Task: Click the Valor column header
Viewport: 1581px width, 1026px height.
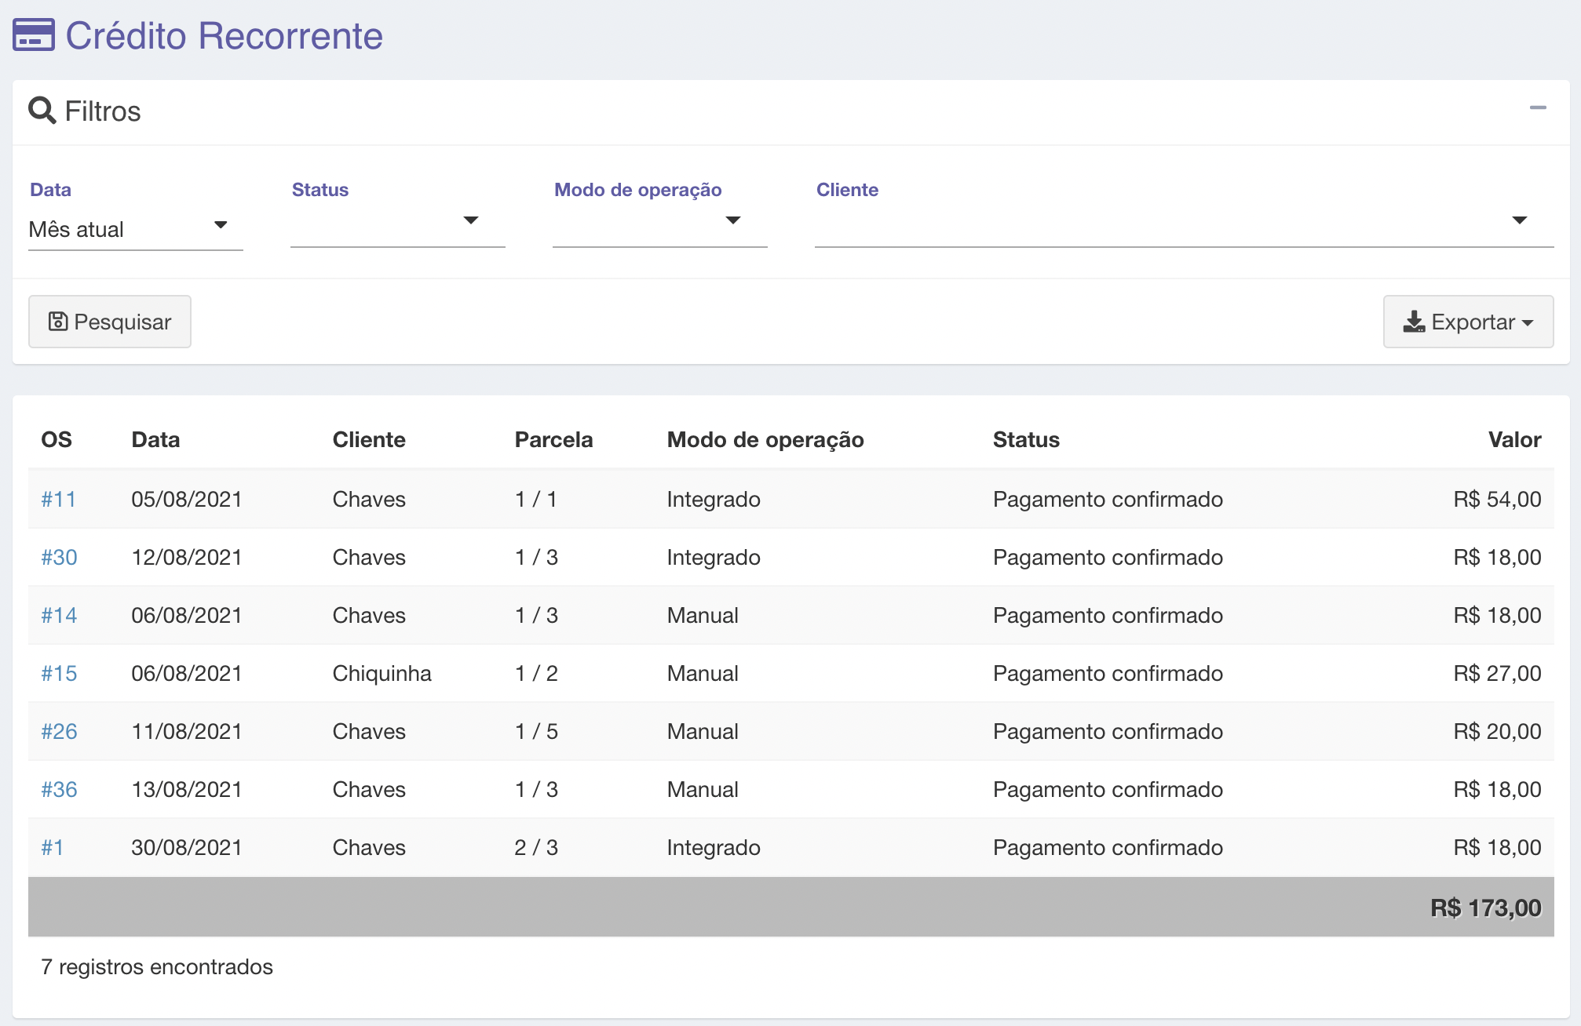Action: pos(1513,439)
